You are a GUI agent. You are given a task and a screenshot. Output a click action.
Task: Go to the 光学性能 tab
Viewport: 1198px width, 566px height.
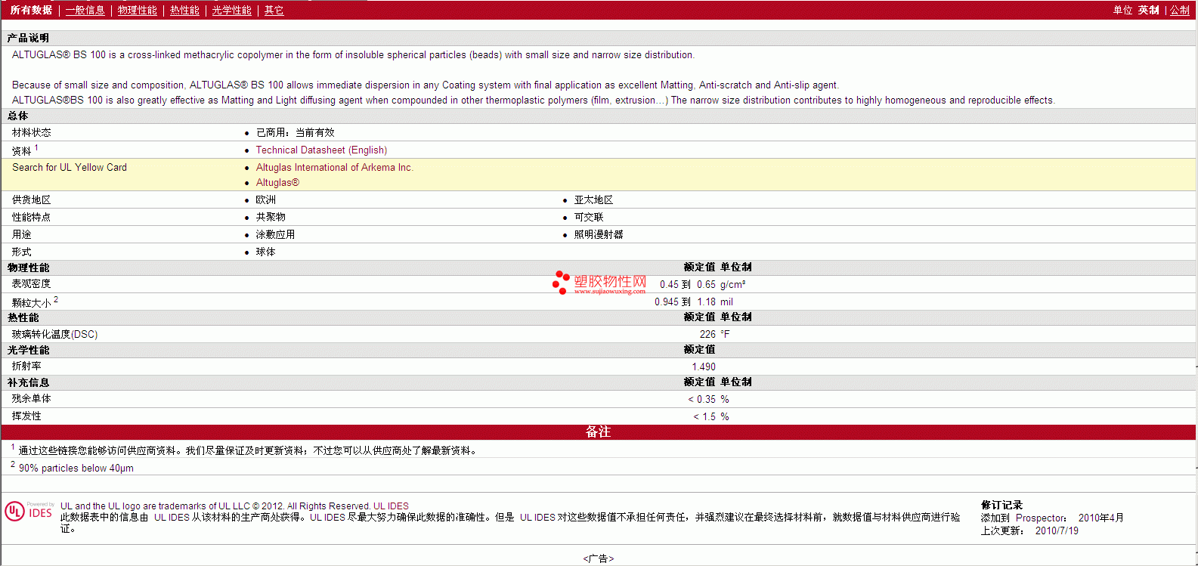point(231,10)
